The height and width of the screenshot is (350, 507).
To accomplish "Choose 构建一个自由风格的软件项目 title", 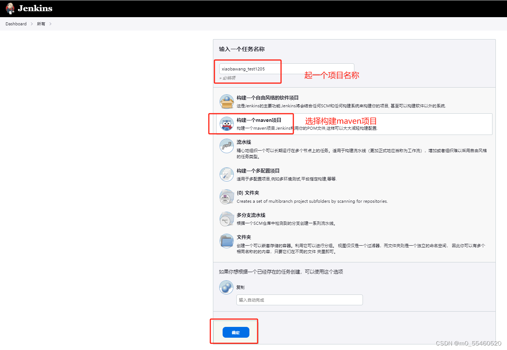I will (x=268, y=98).
